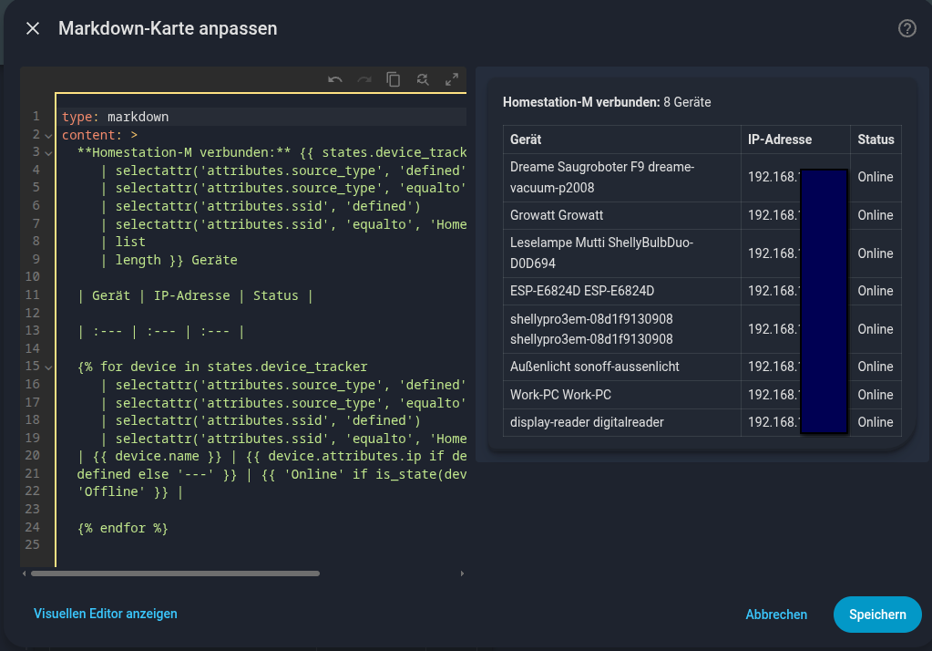
Task: Expand the code editor to fullscreen
Action: click(x=452, y=79)
